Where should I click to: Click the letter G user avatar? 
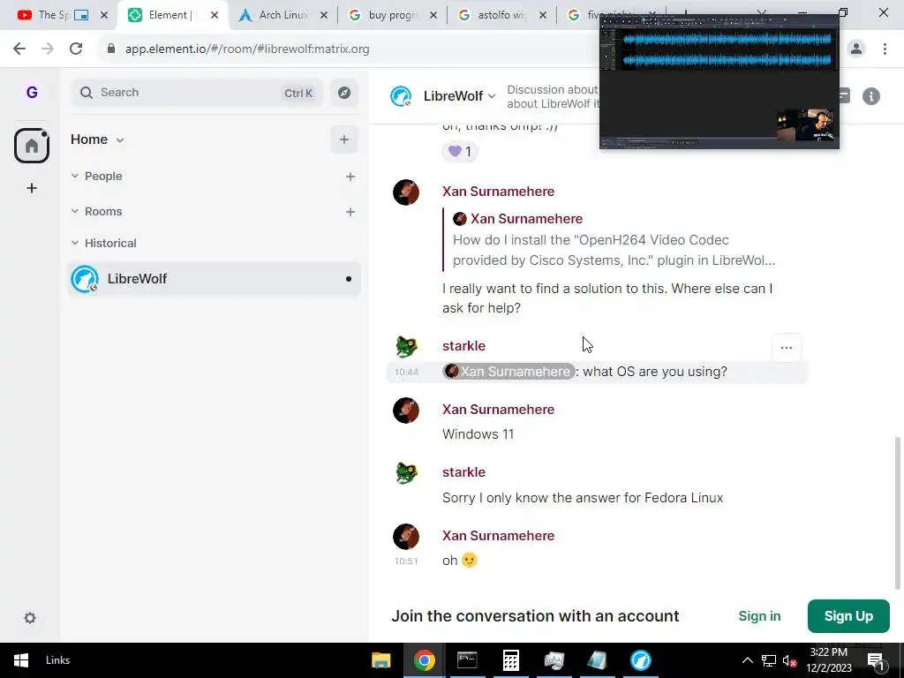[x=32, y=92]
